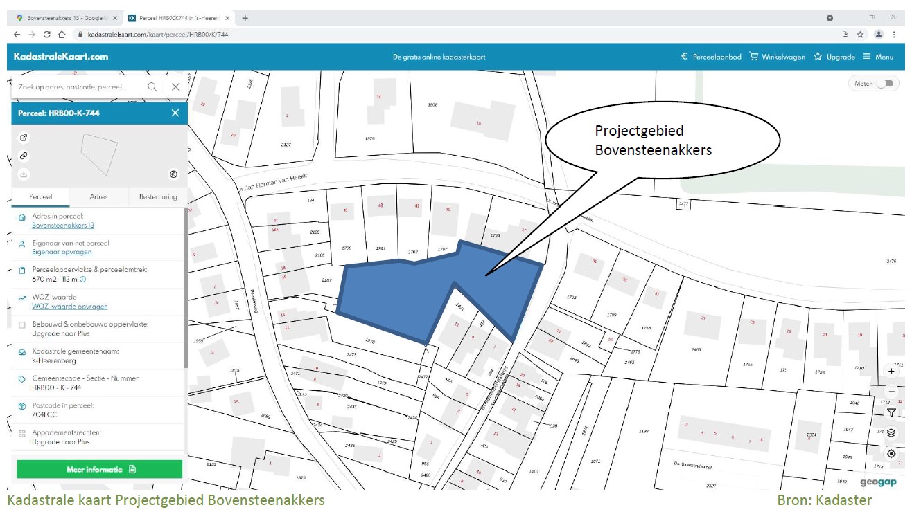Click the search magnifier icon
The height and width of the screenshot is (512, 912).
(152, 87)
